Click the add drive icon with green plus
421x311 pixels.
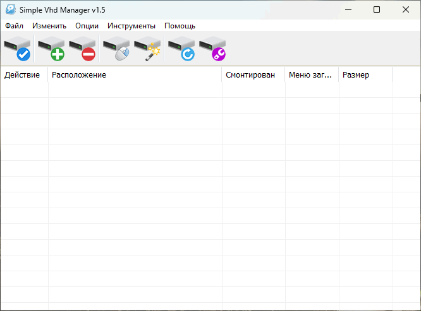click(51, 49)
